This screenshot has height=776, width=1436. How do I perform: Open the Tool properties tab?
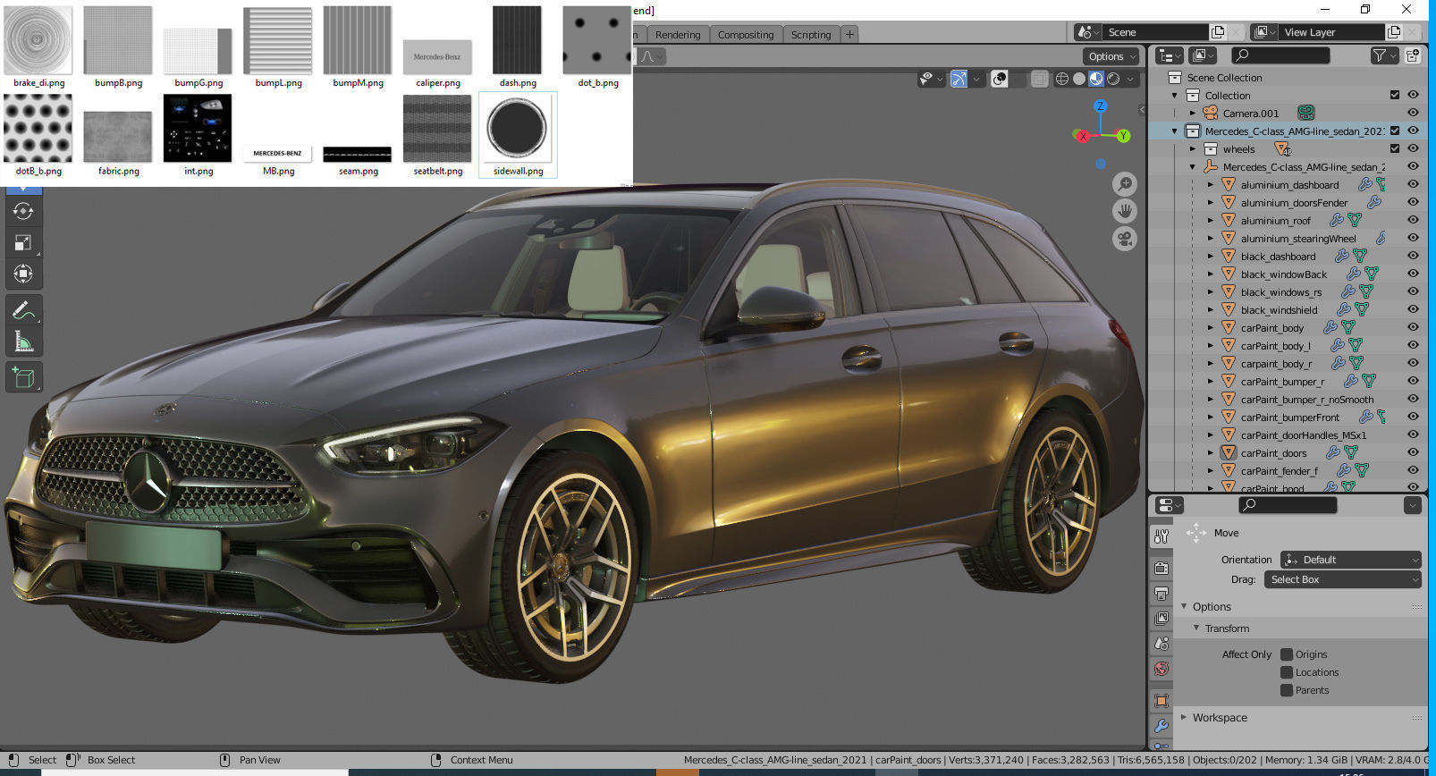pyautogui.click(x=1161, y=536)
